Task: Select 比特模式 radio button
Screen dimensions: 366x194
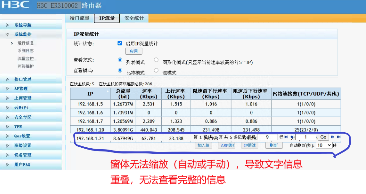Action: 120,70
